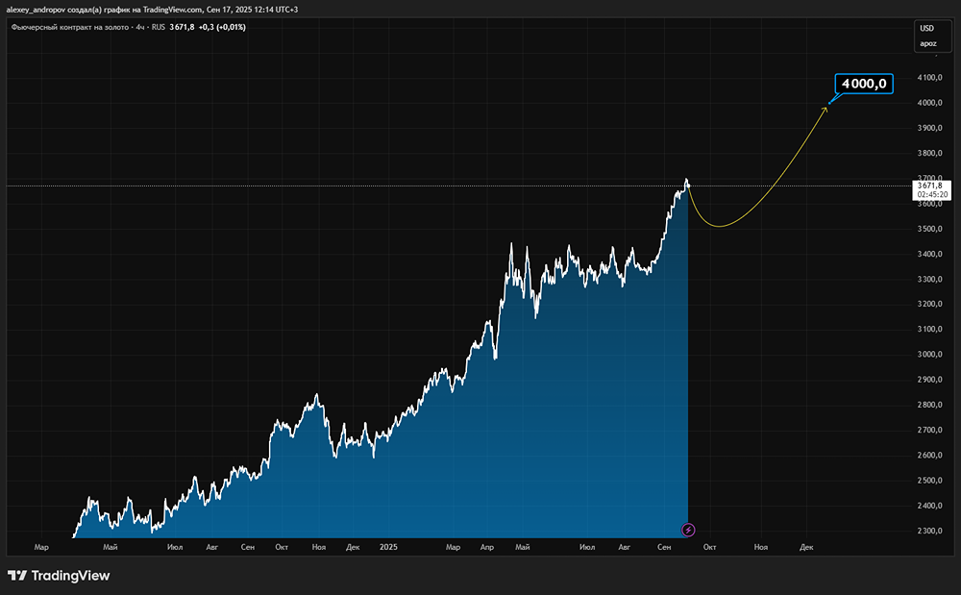Click the 2025 year label on time axis

point(388,547)
